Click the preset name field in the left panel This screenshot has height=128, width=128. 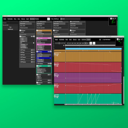coord(11,25)
